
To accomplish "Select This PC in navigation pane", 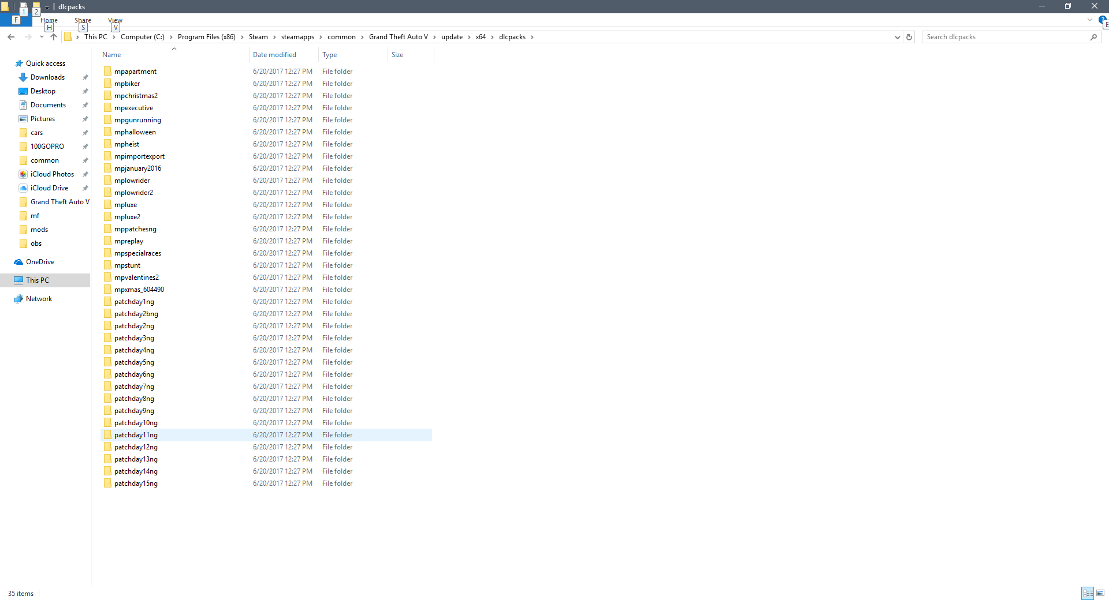I will pyautogui.click(x=38, y=280).
